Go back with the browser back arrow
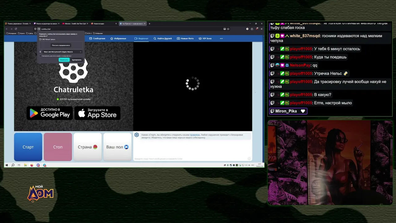 [x=7, y=29]
